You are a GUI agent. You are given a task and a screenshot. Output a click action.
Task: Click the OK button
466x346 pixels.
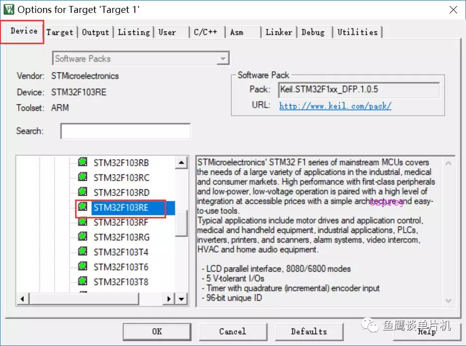[x=157, y=332]
